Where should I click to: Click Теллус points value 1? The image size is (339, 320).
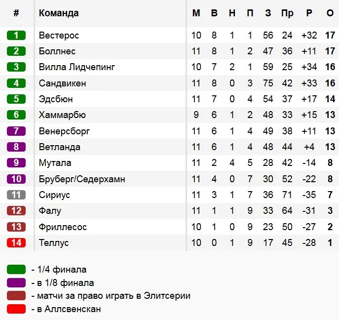pyautogui.click(x=330, y=242)
